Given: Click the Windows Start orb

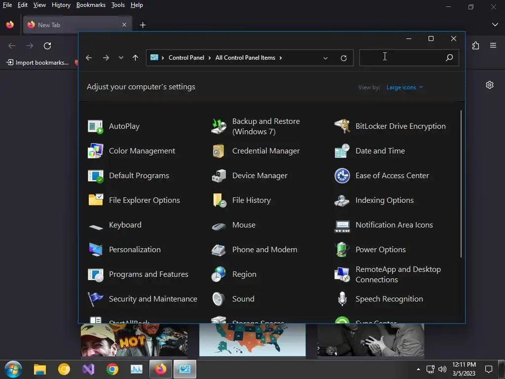Looking at the screenshot, I should pyautogui.click(x=13, y=369).
